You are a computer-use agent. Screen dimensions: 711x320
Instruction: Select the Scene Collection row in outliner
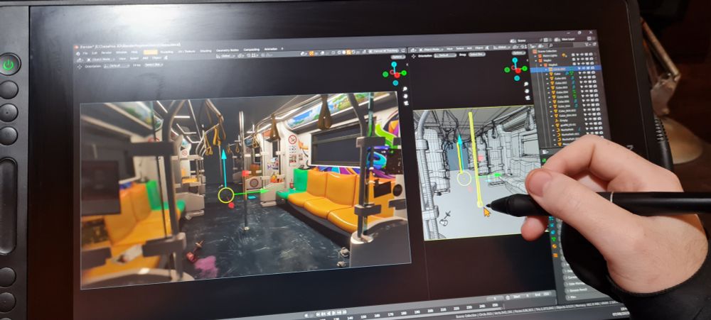547,51
